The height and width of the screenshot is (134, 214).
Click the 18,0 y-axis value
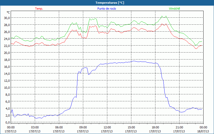7,60
